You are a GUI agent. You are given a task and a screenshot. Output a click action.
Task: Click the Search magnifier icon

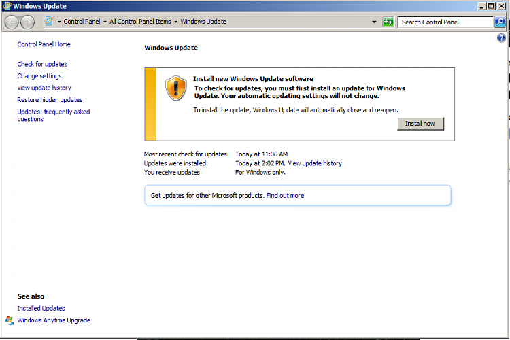pyautogui.click(x=500, y=22)
